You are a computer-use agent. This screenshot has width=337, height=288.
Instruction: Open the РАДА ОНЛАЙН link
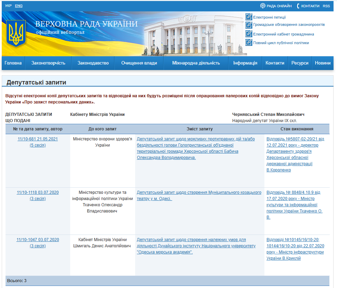point(279,6)
